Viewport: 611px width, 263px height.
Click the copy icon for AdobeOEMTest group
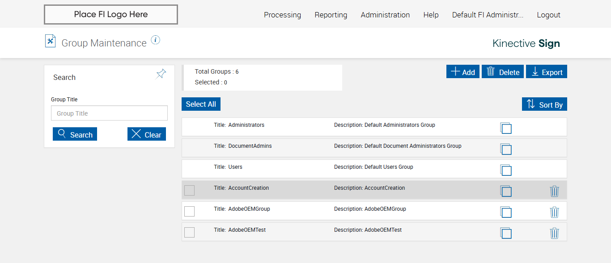[506, 233]
